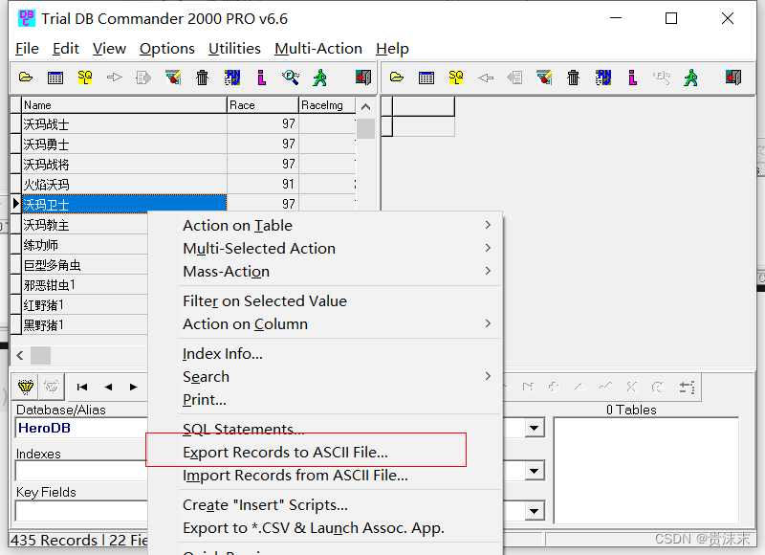Image resolution: width=765 pixels, height=555 pixels.
Task: Click edit-structure pencil icon in right toolbar
Action: (x=544, y=78)
